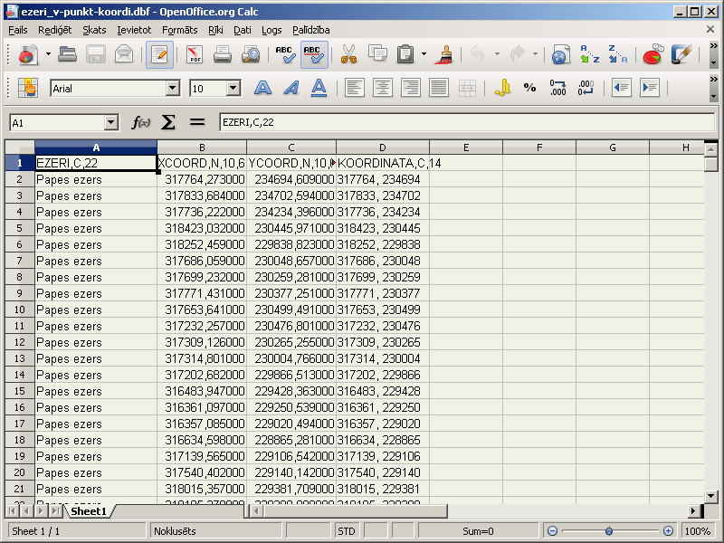Select row header 10
This screenshot has width=724, height=543.
pyautogui.click(x=19, y=310)
